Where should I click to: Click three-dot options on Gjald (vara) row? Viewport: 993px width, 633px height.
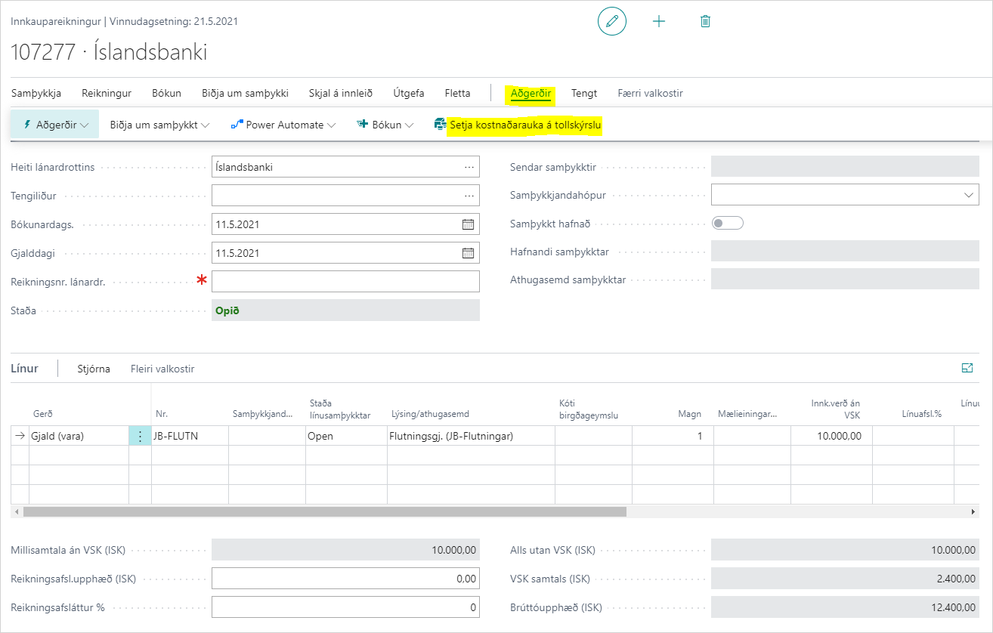[x=140, y=436]
